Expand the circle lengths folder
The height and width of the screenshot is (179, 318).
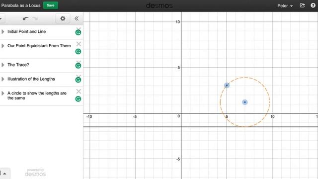click(3, 93)
